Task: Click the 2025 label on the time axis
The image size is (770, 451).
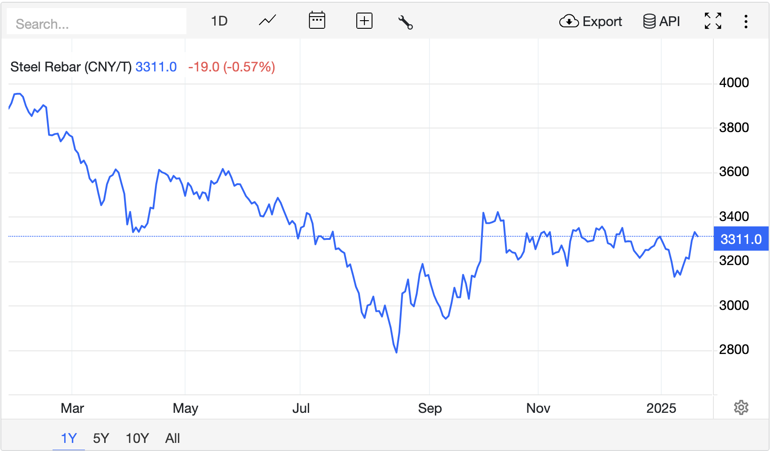Action: tap(661, 408)
